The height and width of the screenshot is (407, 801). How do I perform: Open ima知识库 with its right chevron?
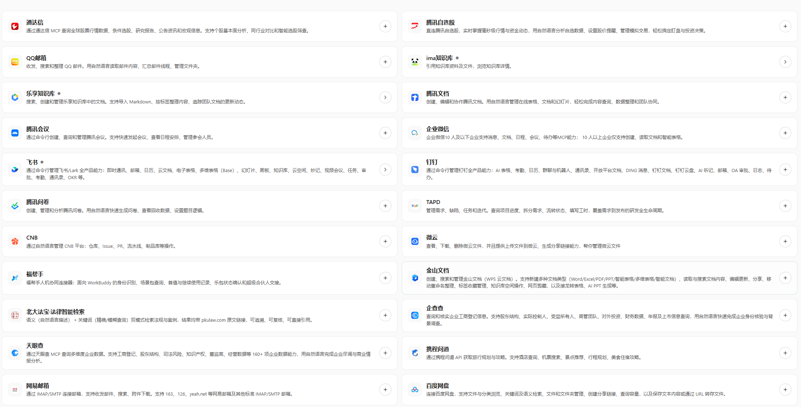click(785, 62)
